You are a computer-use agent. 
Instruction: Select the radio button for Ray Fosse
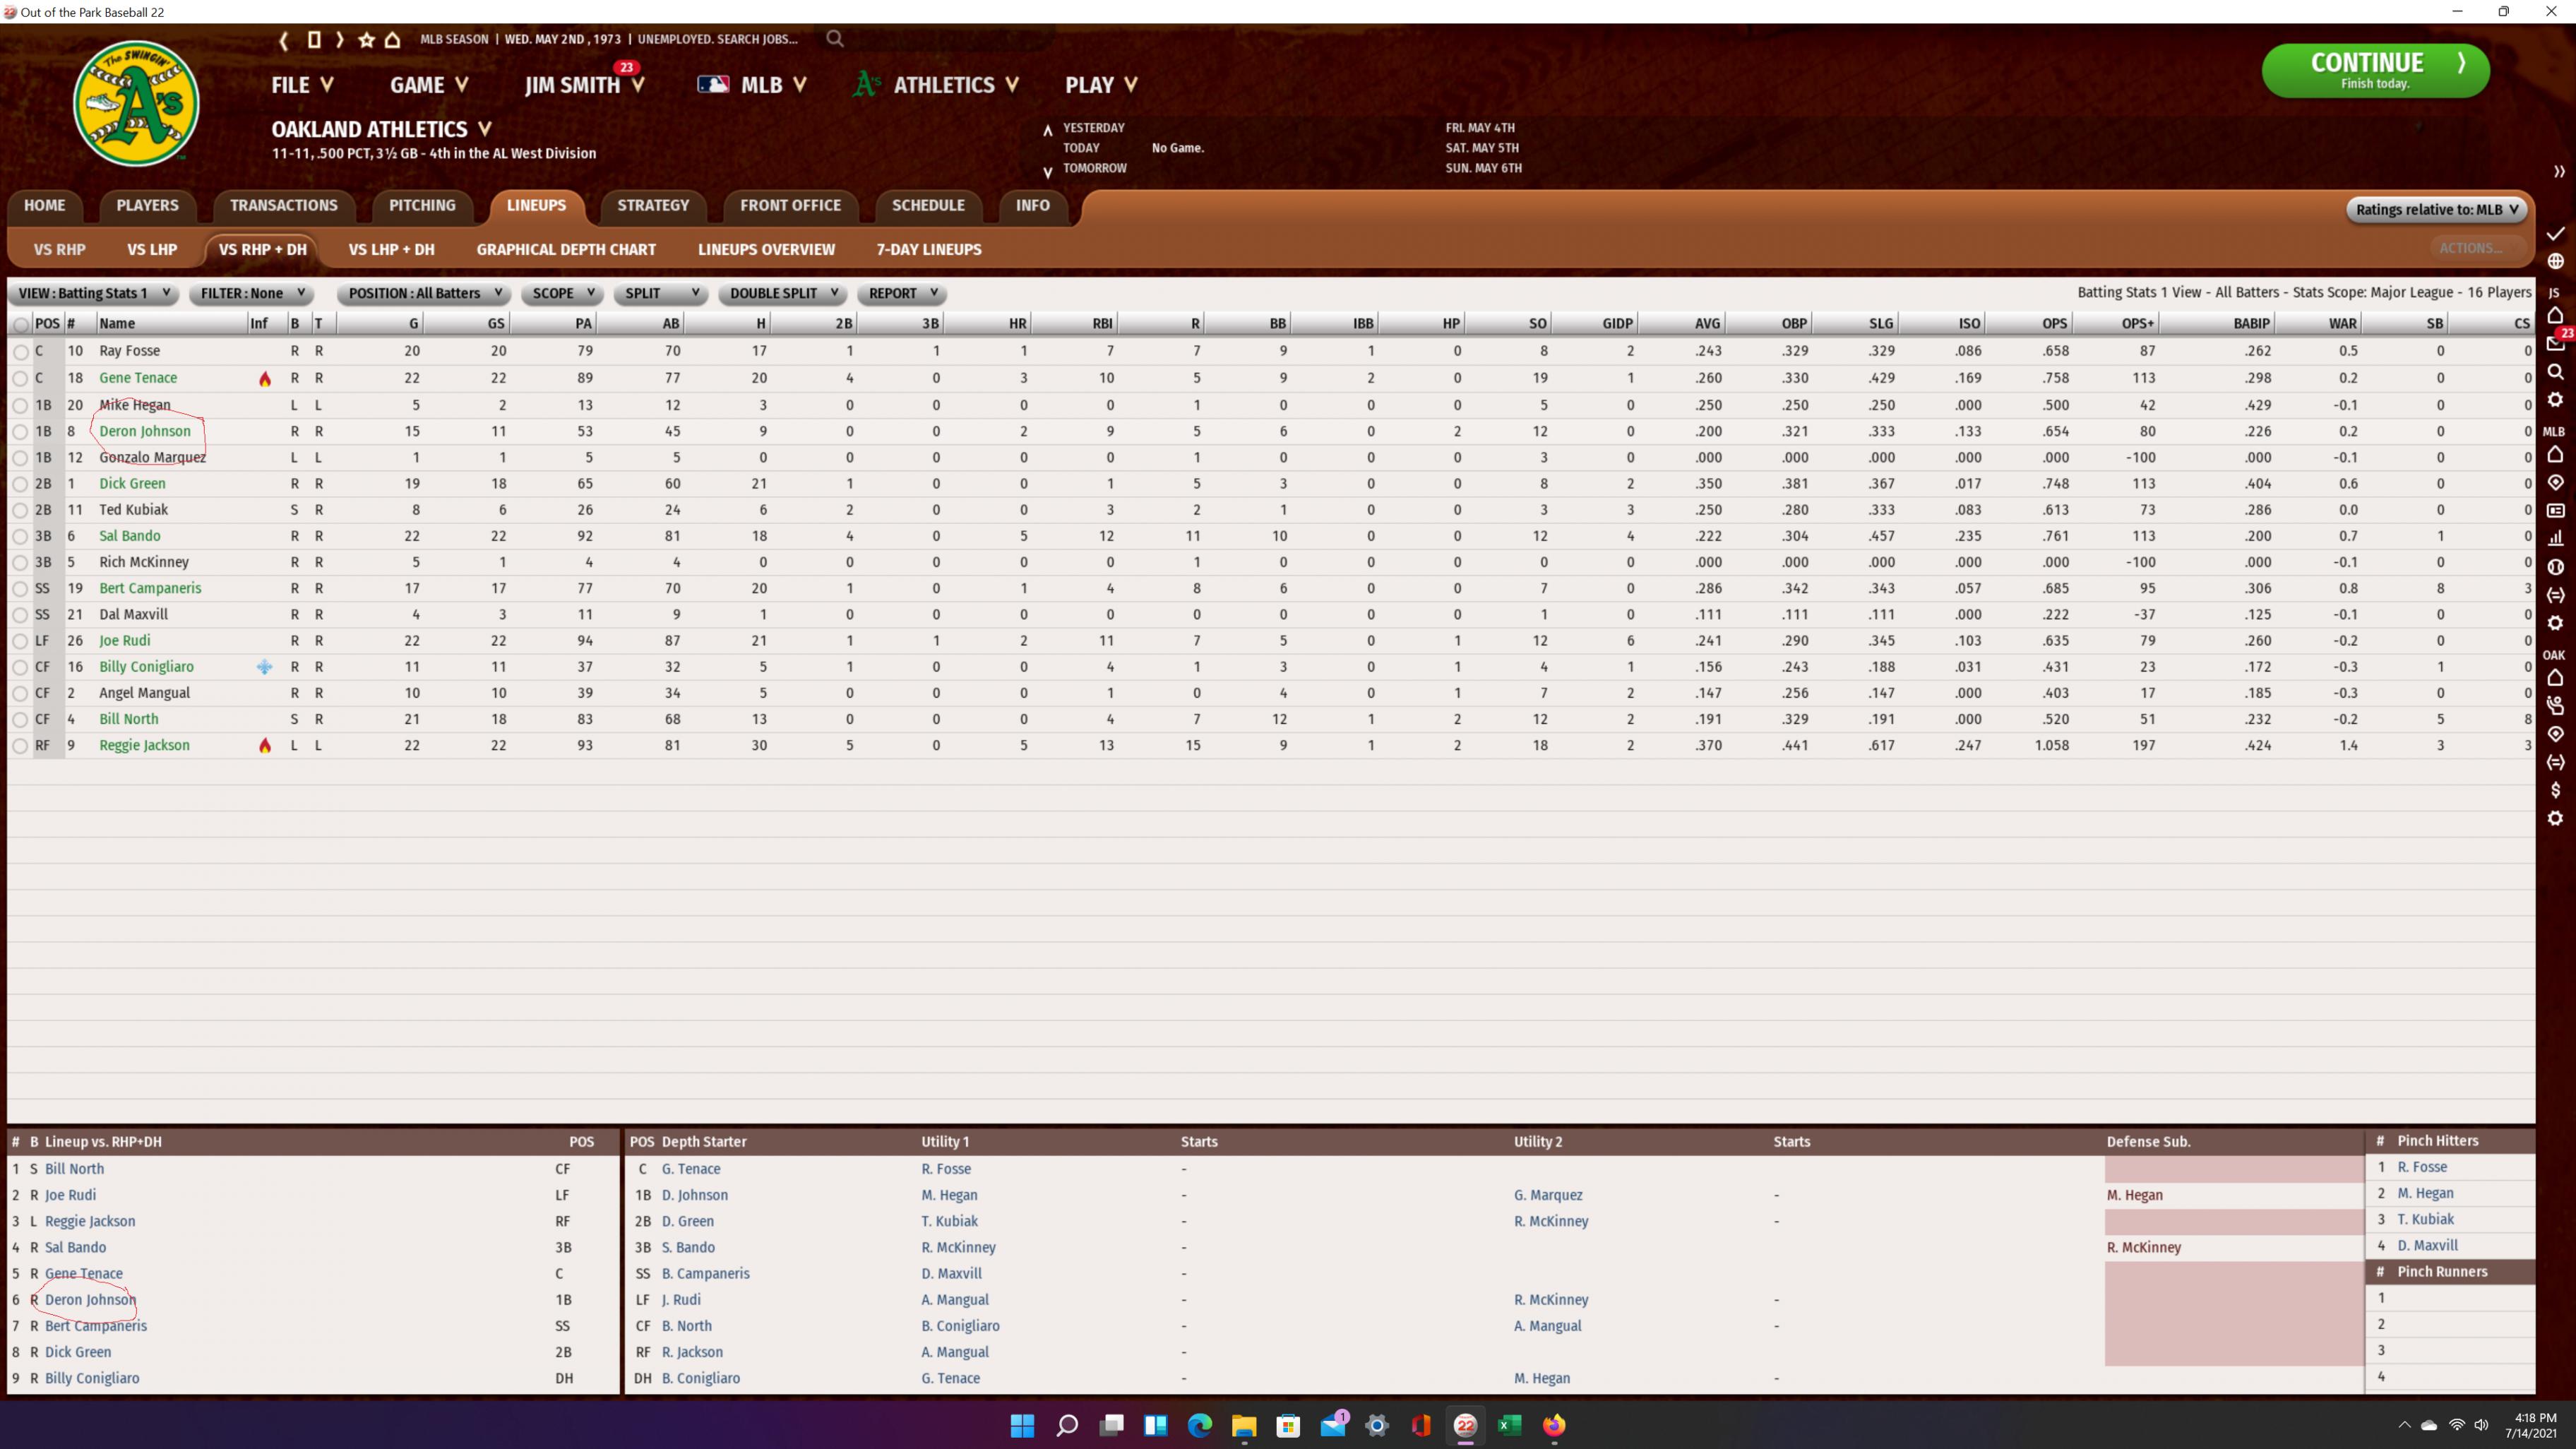(20, 352)
